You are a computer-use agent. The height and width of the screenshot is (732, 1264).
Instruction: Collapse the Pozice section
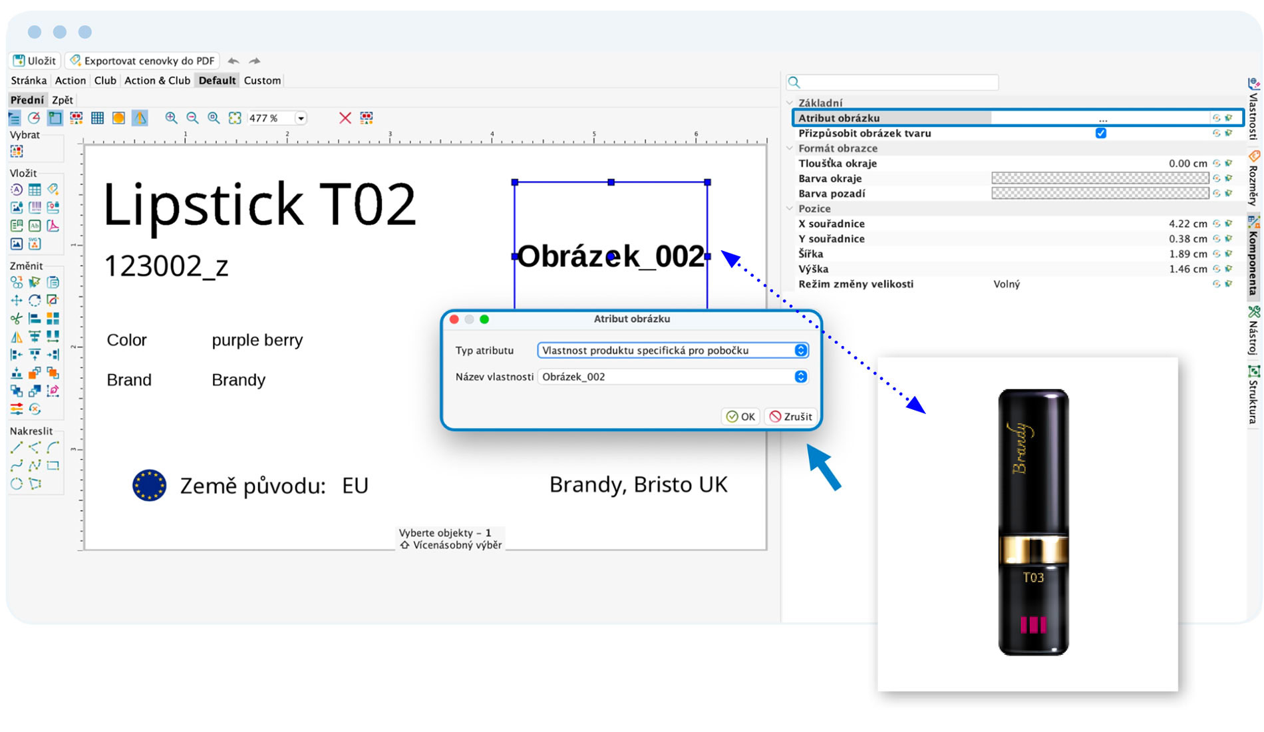point(790,208)
